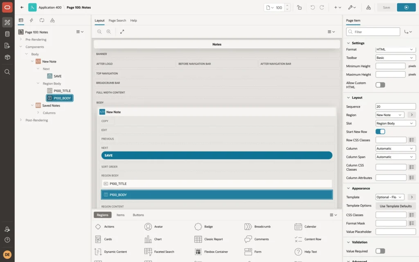The width and height of the screenshot is (419, 262).
Task: Select the Layout tab
Action: pyautogui.click(x=99, y=20)
